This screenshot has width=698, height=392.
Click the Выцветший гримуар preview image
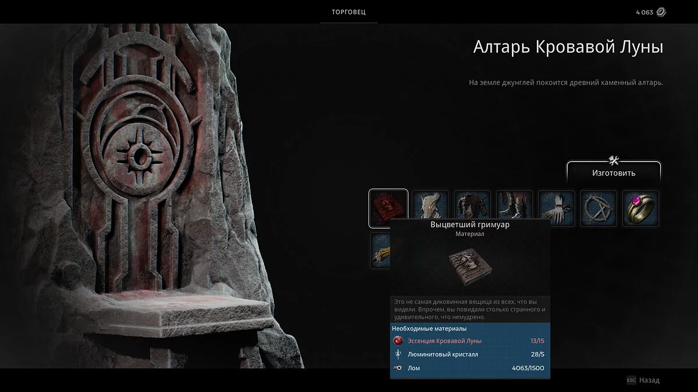470,266
